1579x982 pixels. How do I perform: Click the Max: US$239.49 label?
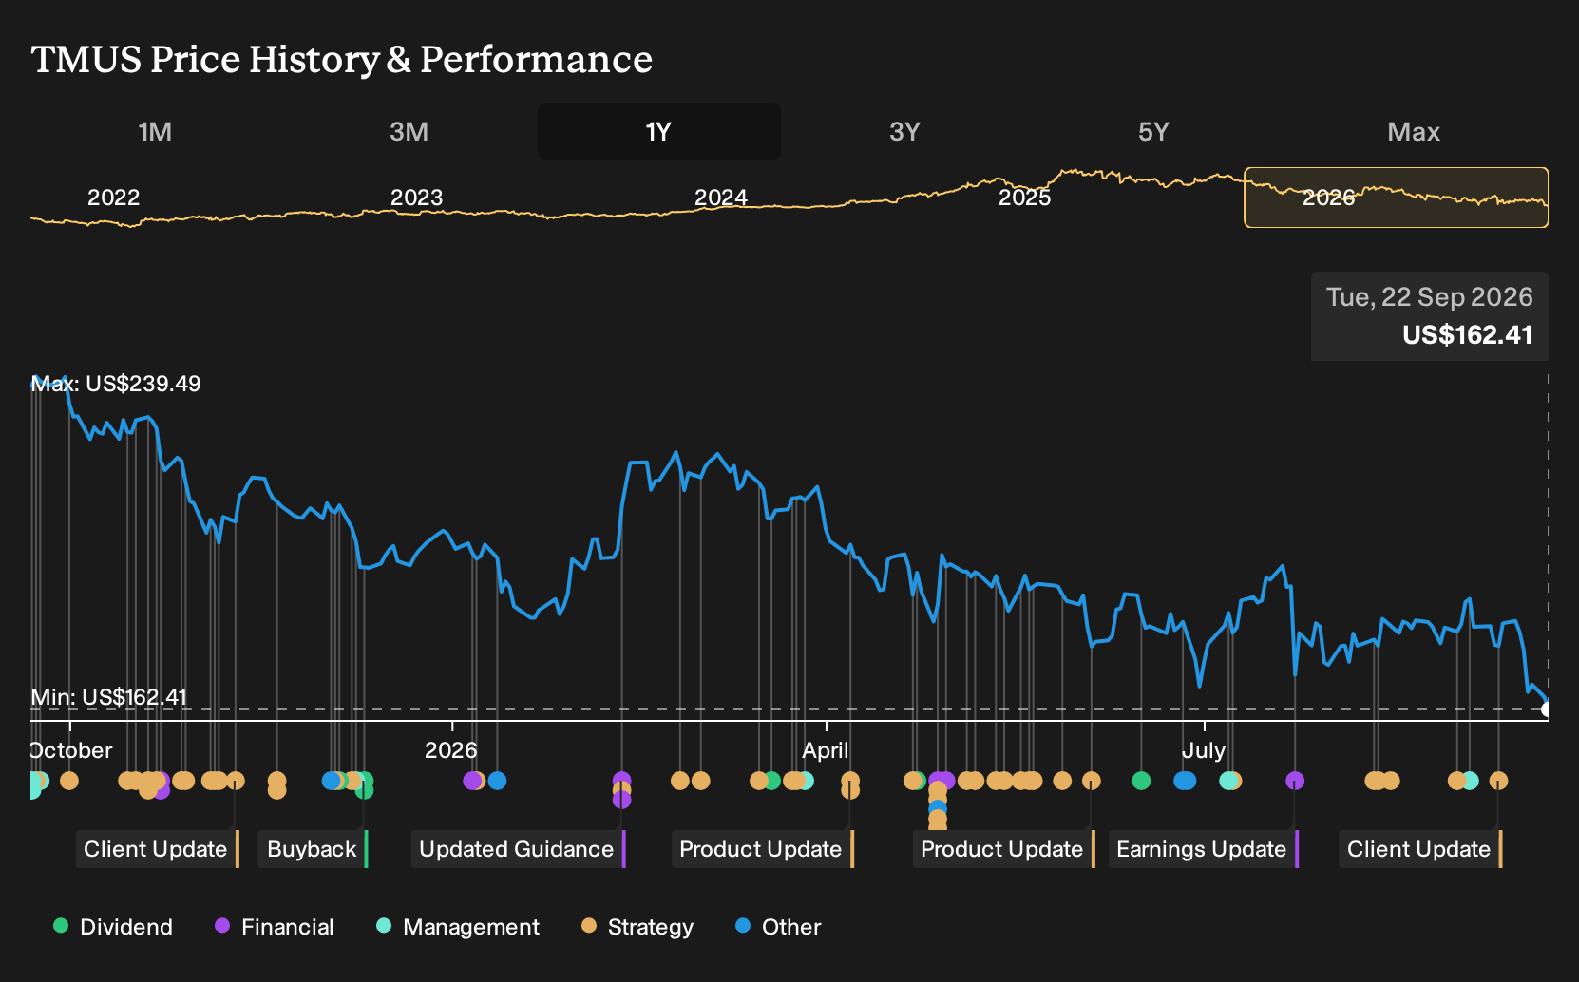[x=116, y=384]
